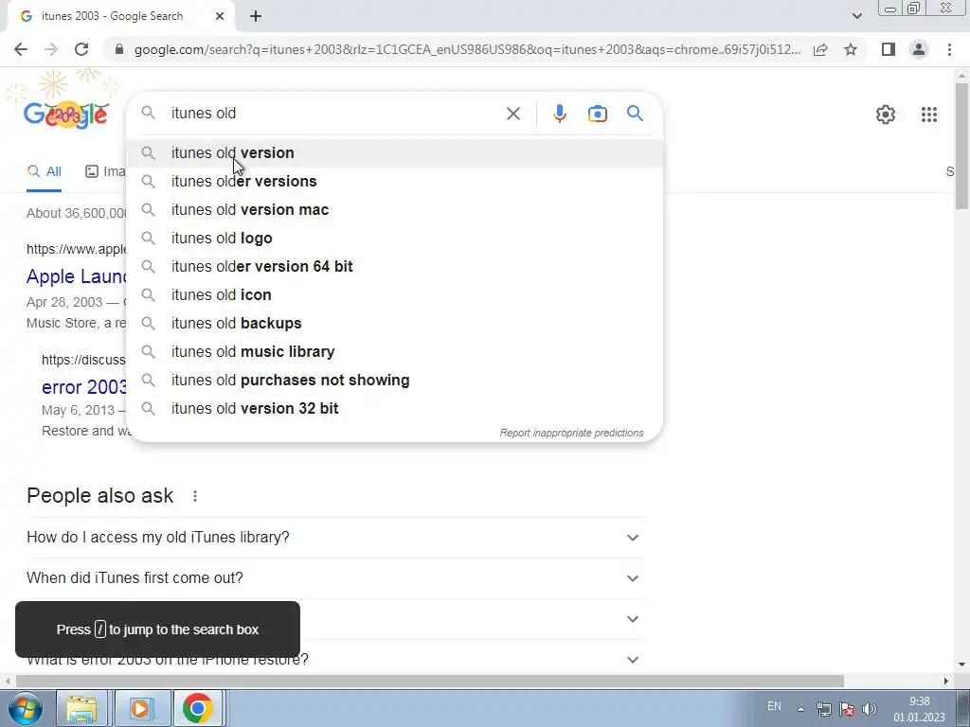Switch to the Images results tab
970x727 pixels.
tap(106, 171)
